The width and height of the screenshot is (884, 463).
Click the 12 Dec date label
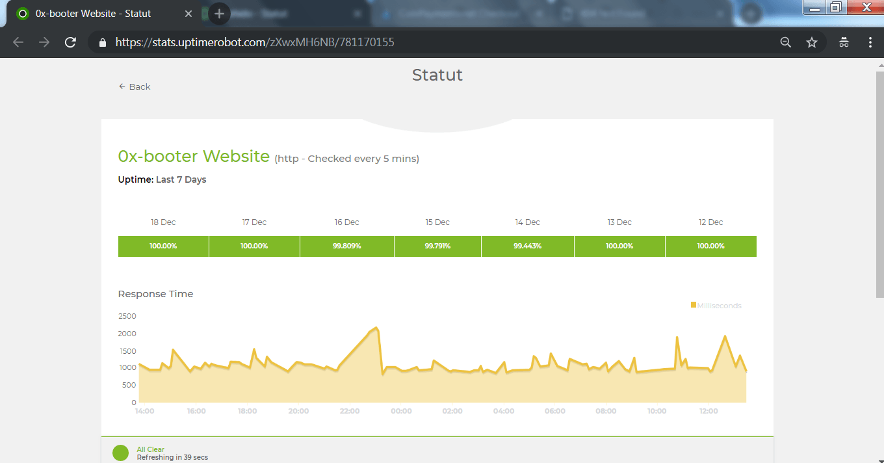(x=710, y=222)
